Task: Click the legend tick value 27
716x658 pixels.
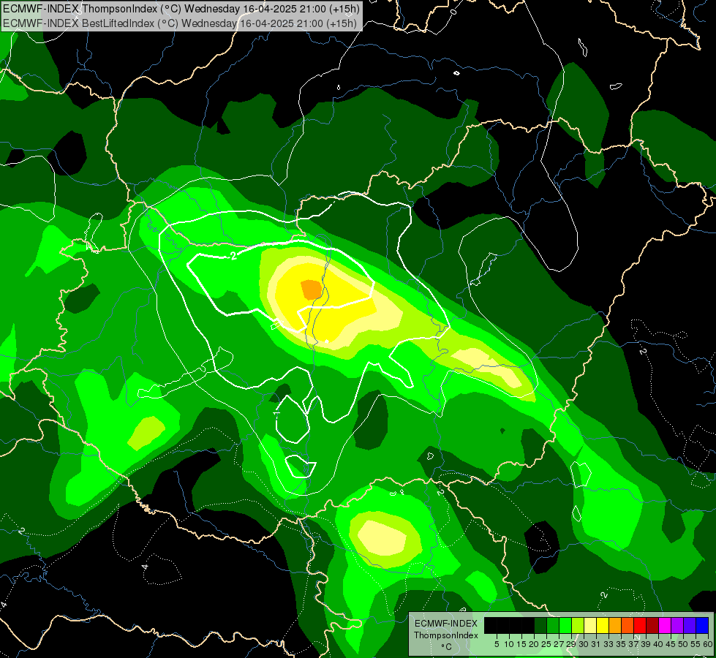Action: 559,644
